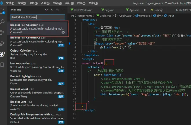The height and width of the screenshot is (125, 191).
Task: Open extensions panel more actions menu
Action: coord(63,10)
